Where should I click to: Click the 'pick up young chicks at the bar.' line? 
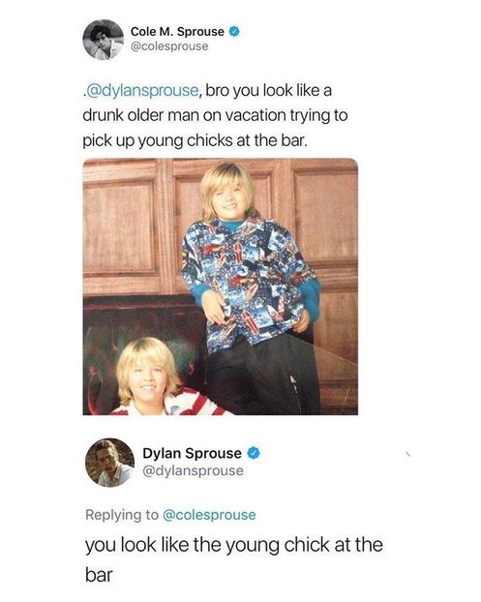click(195, 141)
